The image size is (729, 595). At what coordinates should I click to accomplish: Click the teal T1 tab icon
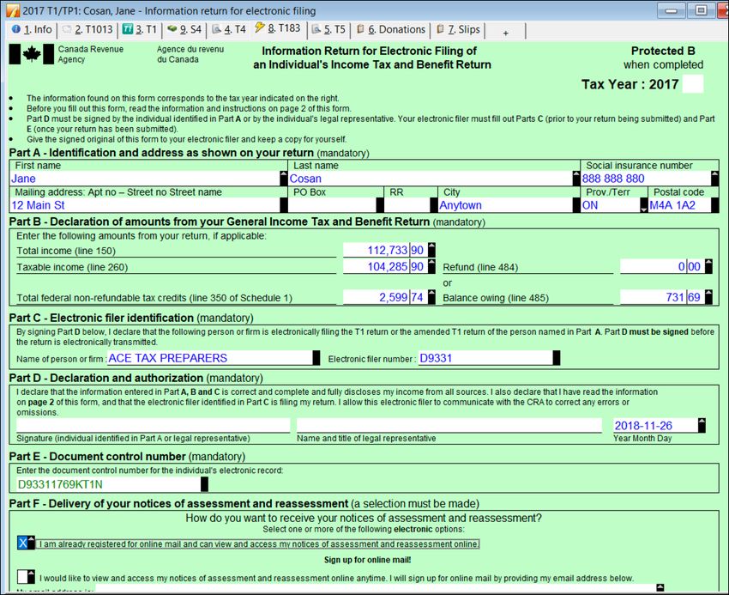(128, 29)
